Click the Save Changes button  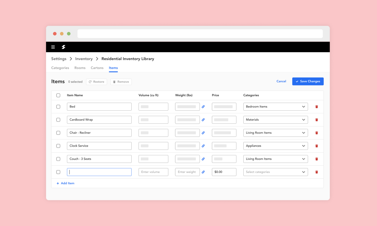pyautogui.click(x=308, y=81)
